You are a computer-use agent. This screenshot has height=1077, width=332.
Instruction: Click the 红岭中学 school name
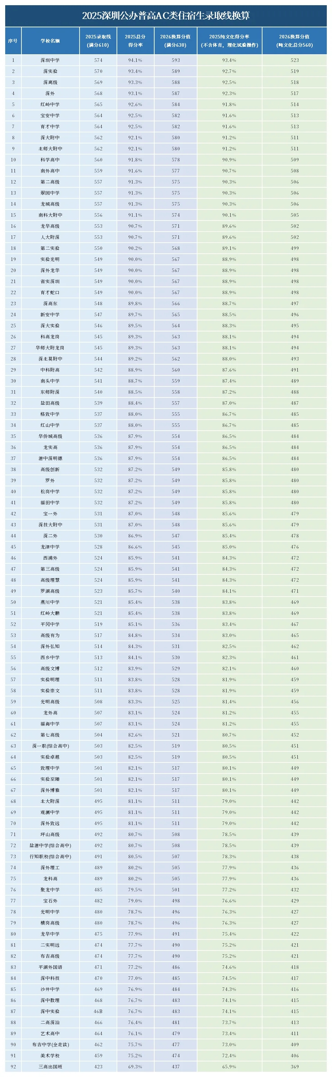[x=50, y=104]
